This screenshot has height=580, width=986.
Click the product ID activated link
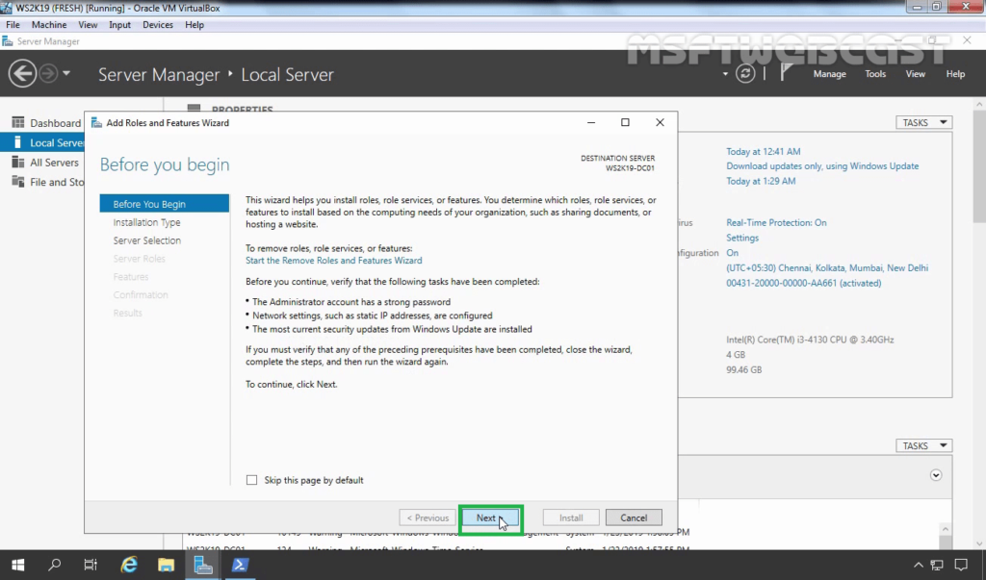tap(804, 283)
